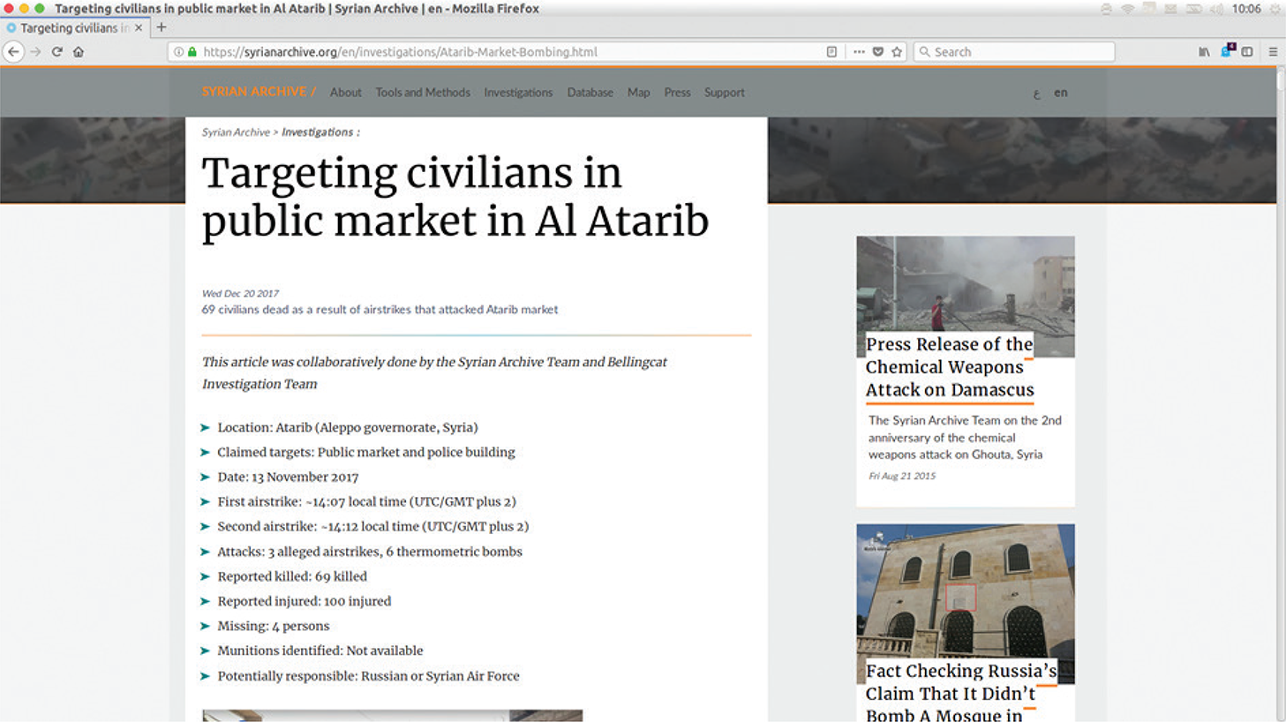Click the Forward navigation arrow
The image size is (1286, 722).
pos(35,52)
